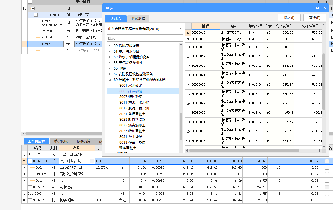
Task: Select 8025 沥青混凝土 in the tree
Action: click(132, 125)
